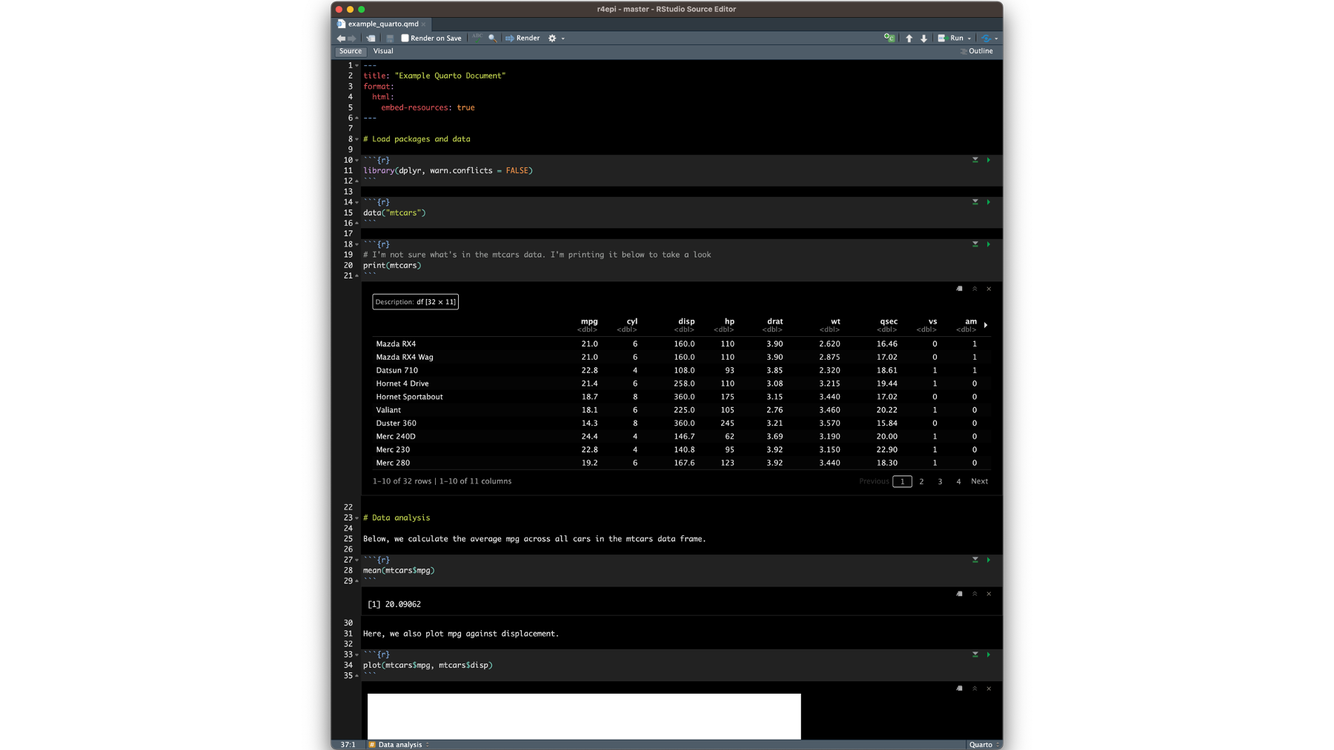Screen dimensions: 1334x750
Task: Clear the plot output
Action: [x=989, y=689]
